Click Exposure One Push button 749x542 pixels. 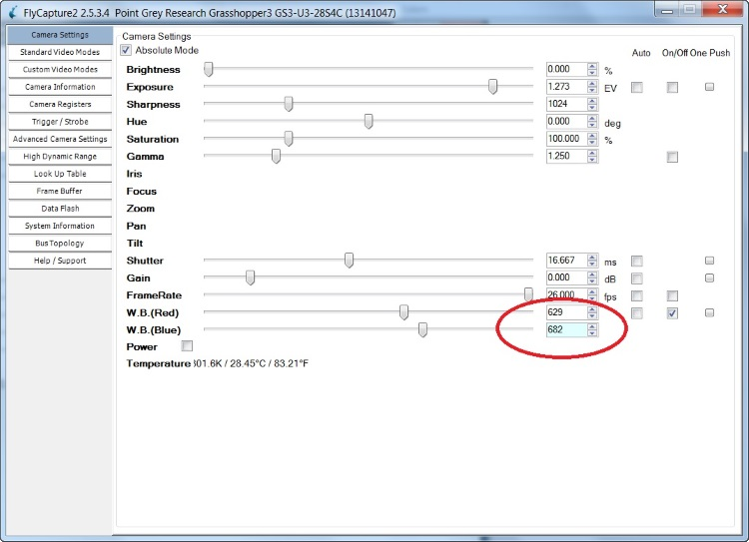pyautogui.click(x=709, y=87)
